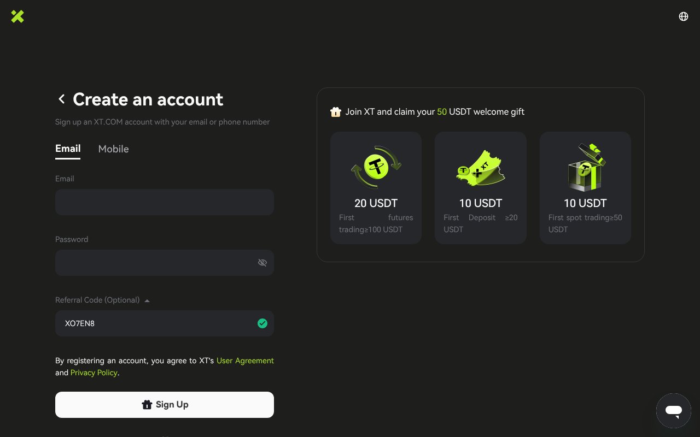Click the gift box icon on the spot trading card
The image size is (700, 437).
pyautogui.click(x=585, y=167)
